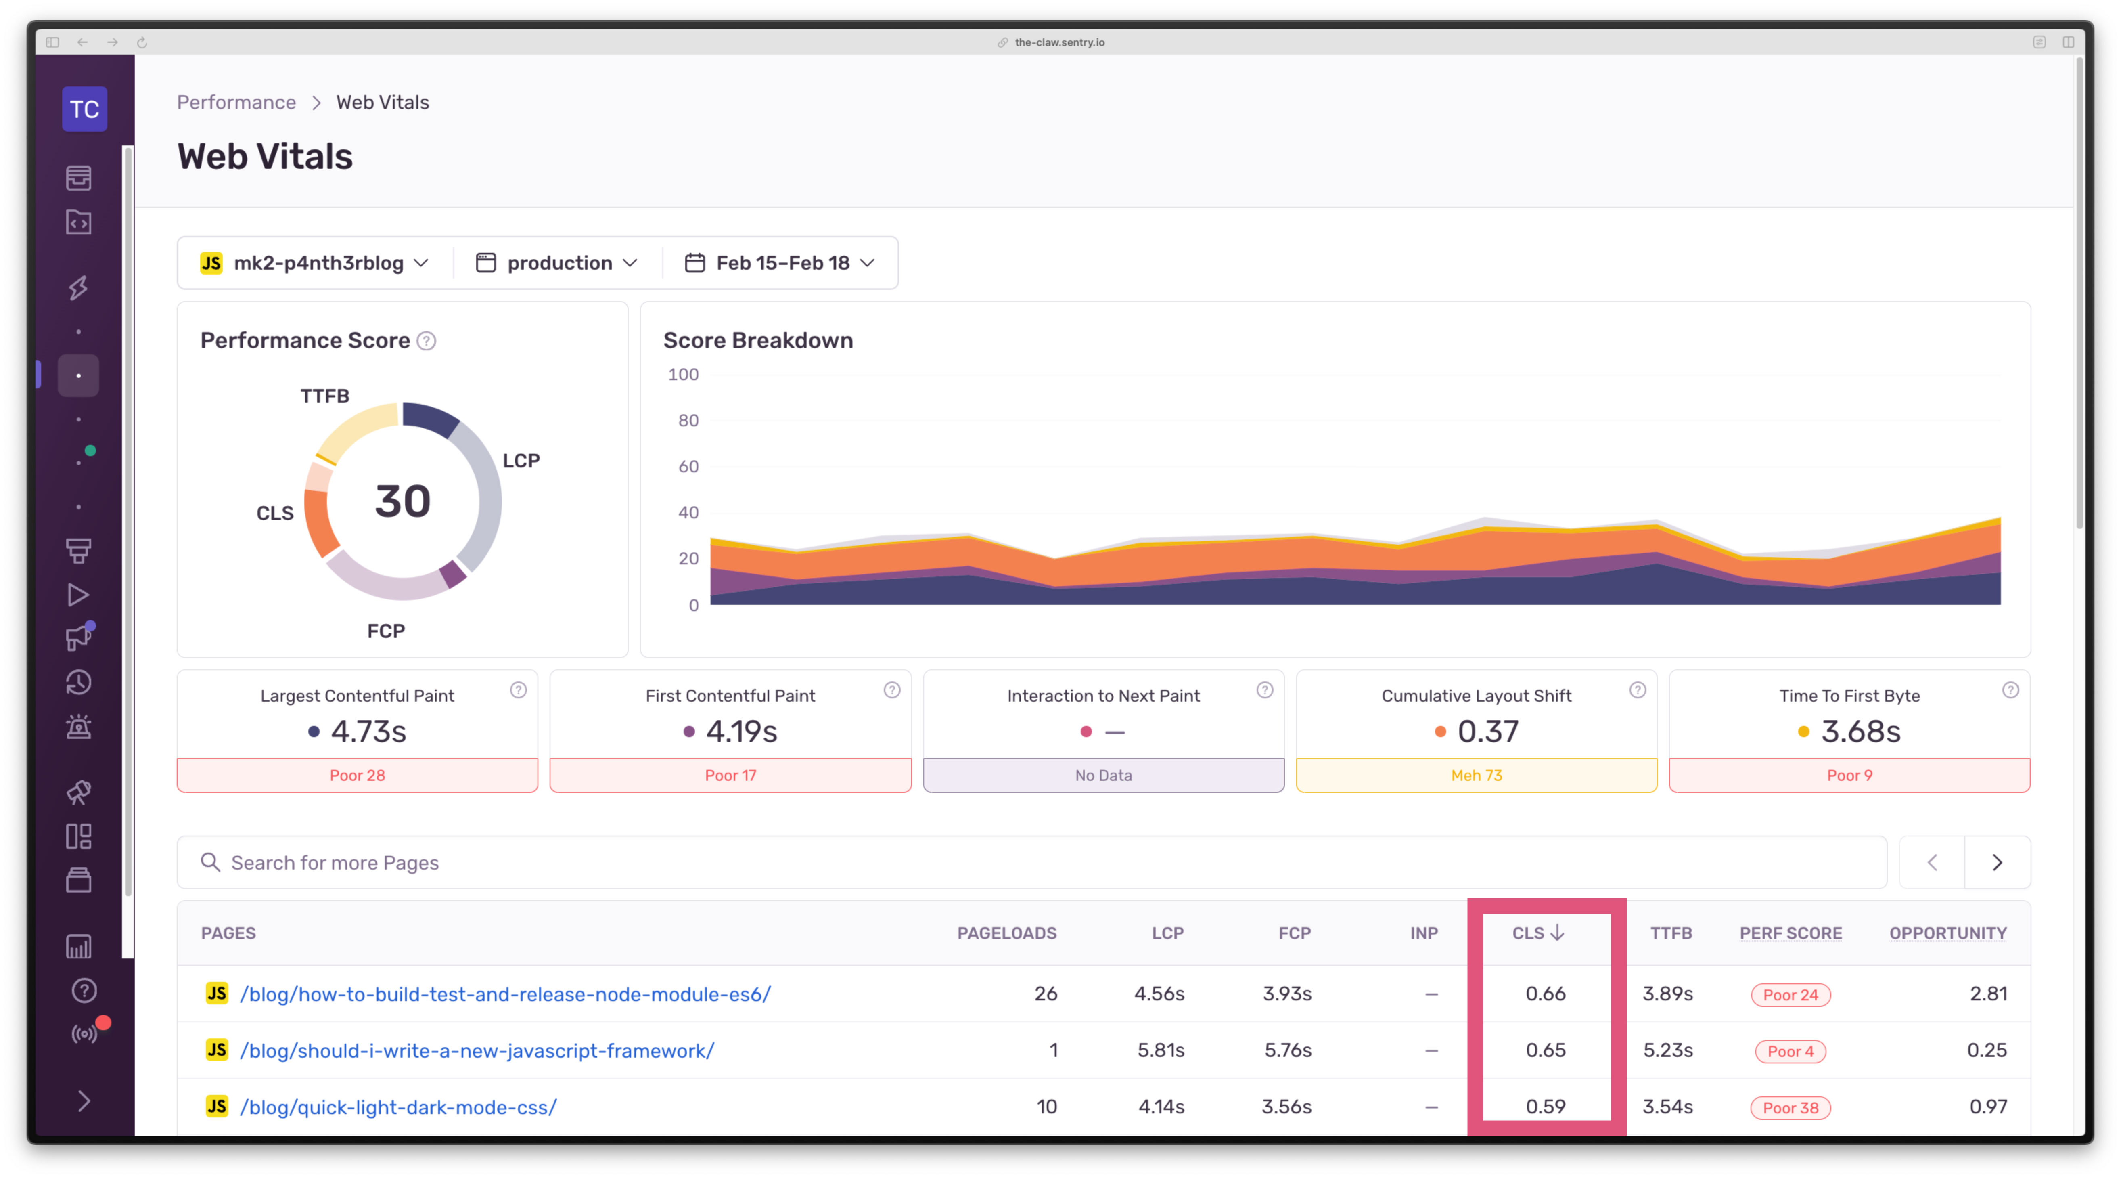Toggle the browser sidebar panel icon

point(53,42)
